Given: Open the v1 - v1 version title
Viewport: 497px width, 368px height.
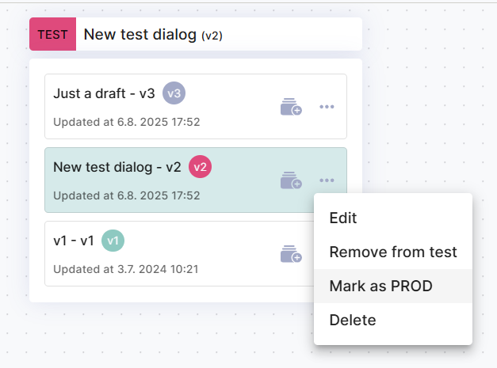Looking at the screenshot, I should pos(74,241).
